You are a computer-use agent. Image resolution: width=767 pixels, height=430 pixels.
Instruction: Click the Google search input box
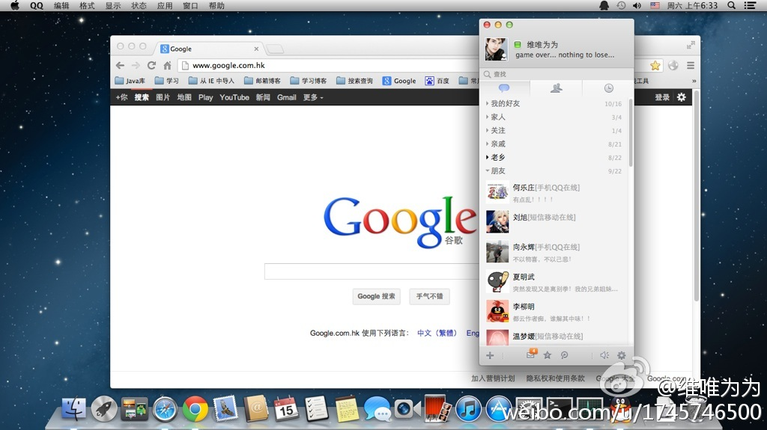(371, 271)
